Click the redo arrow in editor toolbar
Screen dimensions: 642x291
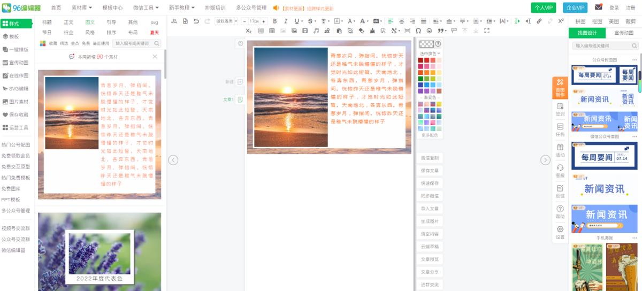pos(207,21)
